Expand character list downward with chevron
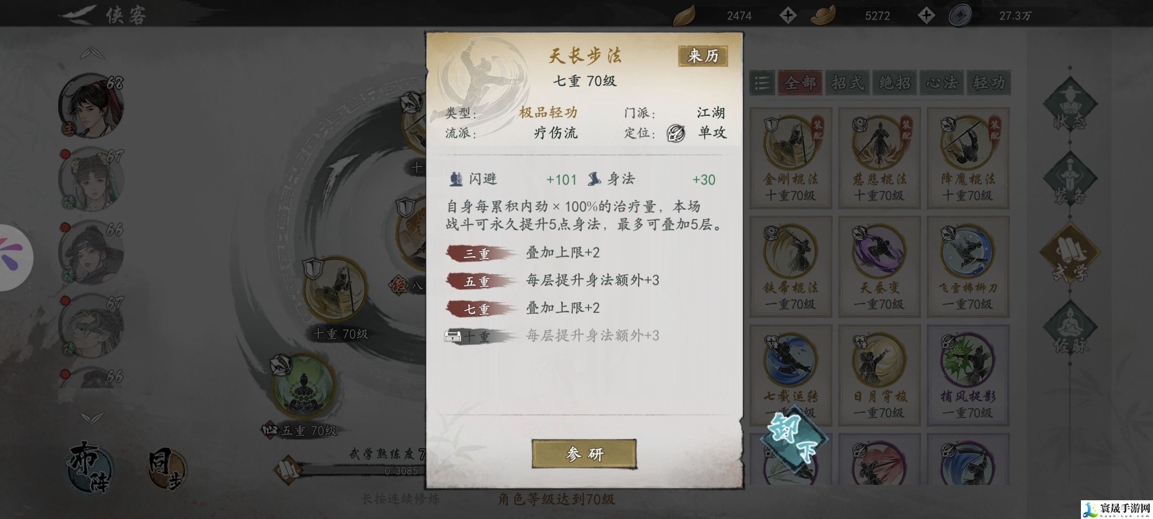 92,418
